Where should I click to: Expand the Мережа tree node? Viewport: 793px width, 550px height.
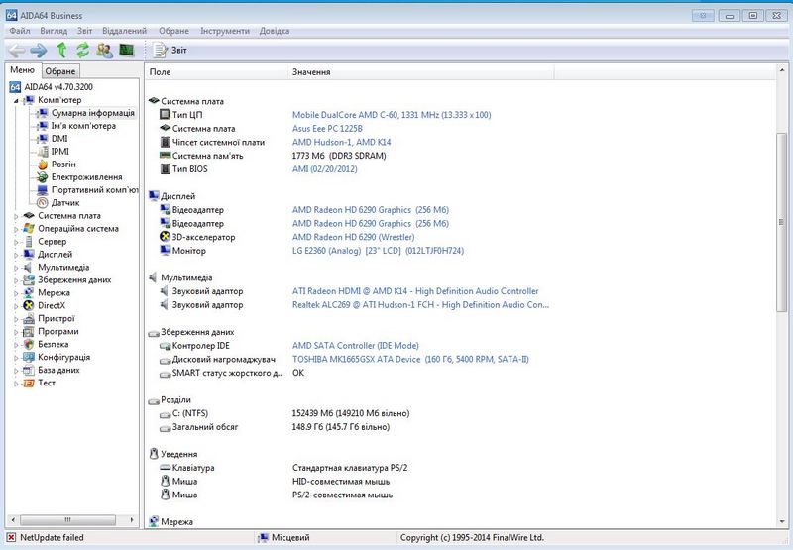click(x=16, y=293)
